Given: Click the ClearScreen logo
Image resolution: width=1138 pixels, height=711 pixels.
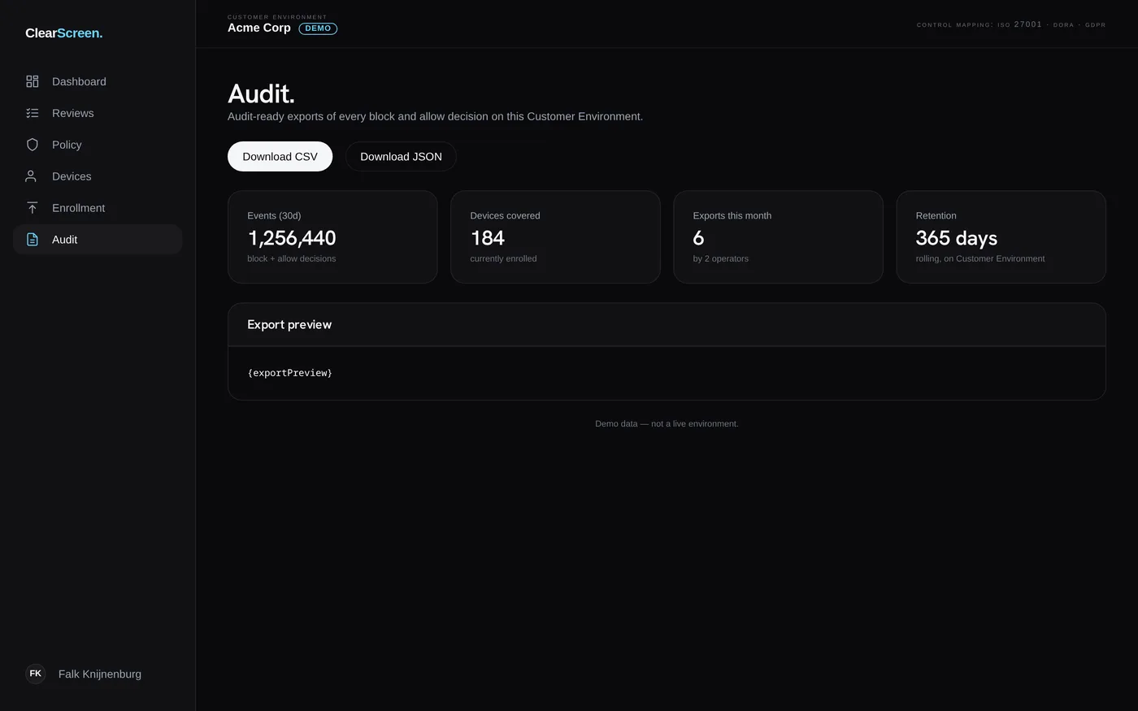Looking at the screenshot, I should tap(63, 33).
